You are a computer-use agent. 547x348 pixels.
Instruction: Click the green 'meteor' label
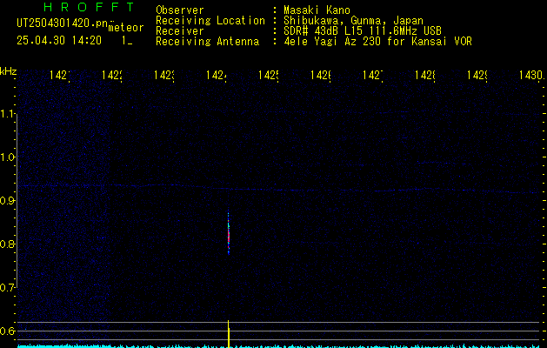[126, 28]
